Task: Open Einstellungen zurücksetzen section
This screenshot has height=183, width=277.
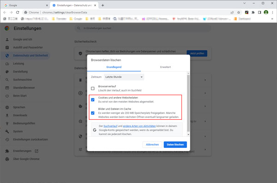Action: (30, 139)
